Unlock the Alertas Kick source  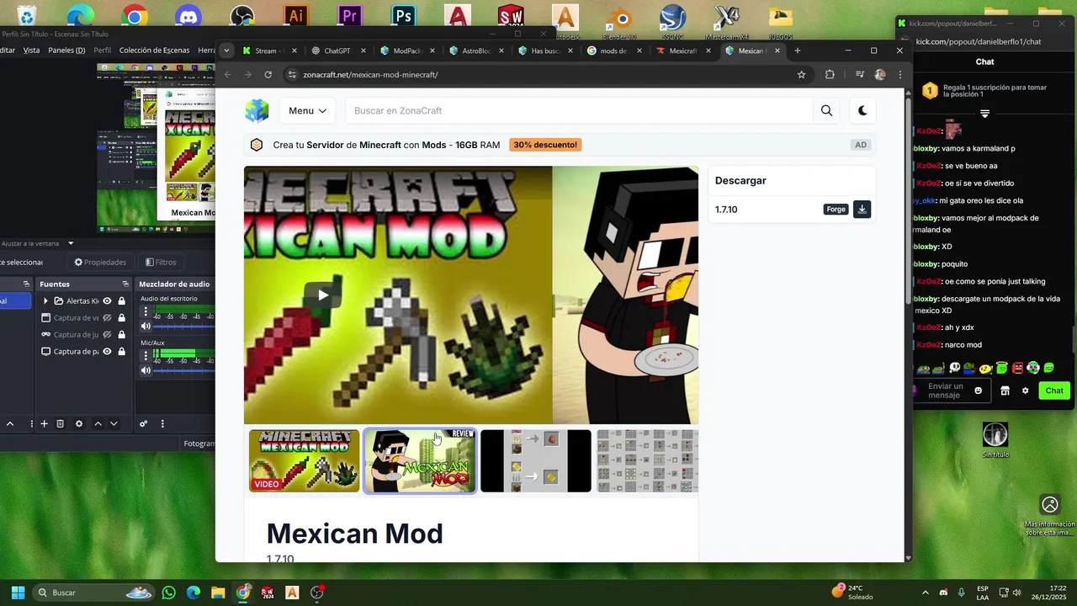(x=122, y=300)
